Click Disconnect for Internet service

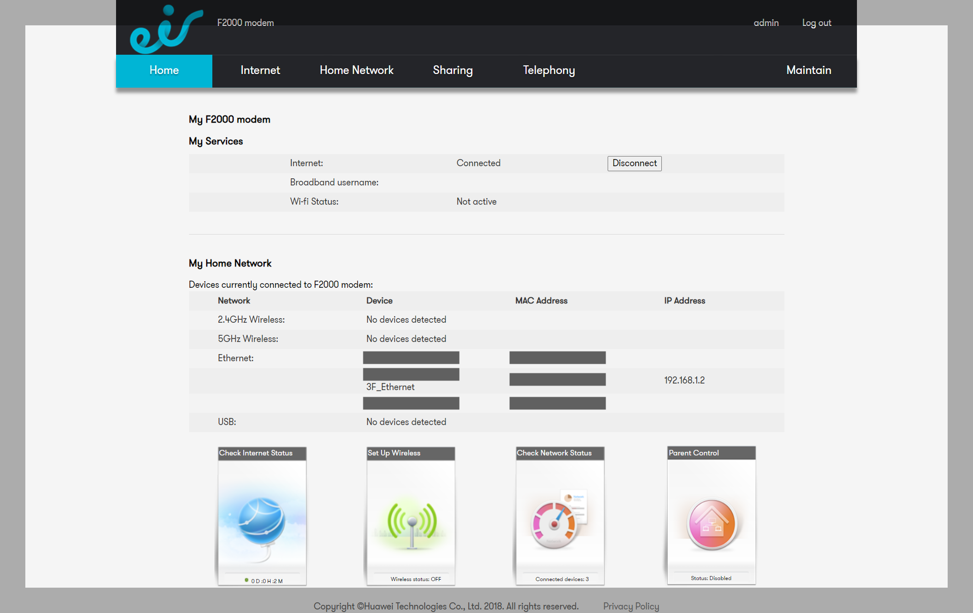click(x=634, y=163)
